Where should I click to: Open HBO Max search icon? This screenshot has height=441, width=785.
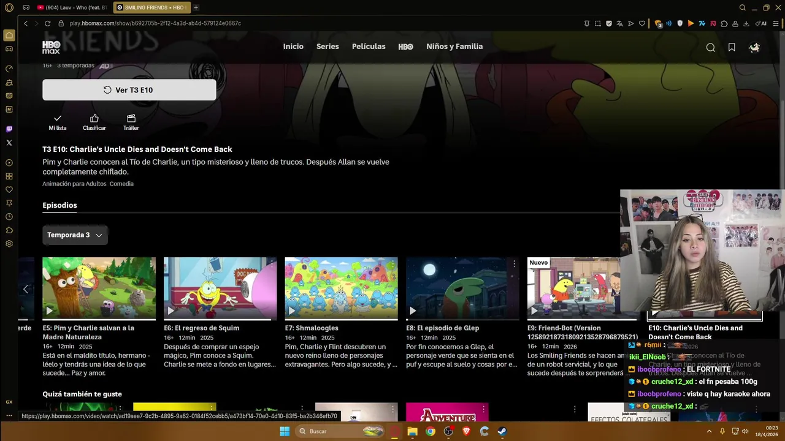pyautogui.click(x=710, y=47)
